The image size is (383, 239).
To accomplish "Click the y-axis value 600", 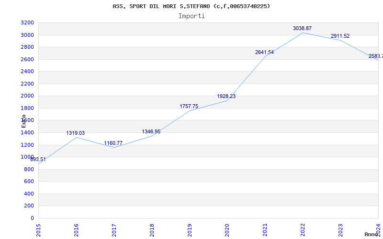I will coord(29,182).
